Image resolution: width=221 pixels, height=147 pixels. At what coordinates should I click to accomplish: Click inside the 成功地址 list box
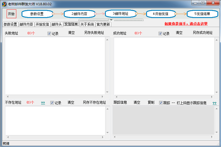[164, 66]
